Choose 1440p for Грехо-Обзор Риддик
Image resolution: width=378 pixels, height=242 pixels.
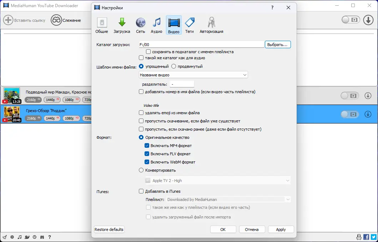coord(52,118)
